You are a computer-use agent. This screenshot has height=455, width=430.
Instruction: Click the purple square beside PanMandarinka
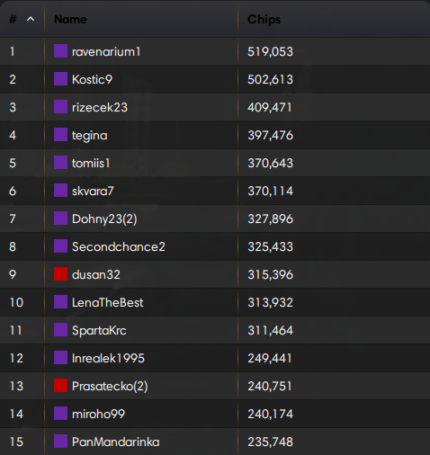pos(60,442)
